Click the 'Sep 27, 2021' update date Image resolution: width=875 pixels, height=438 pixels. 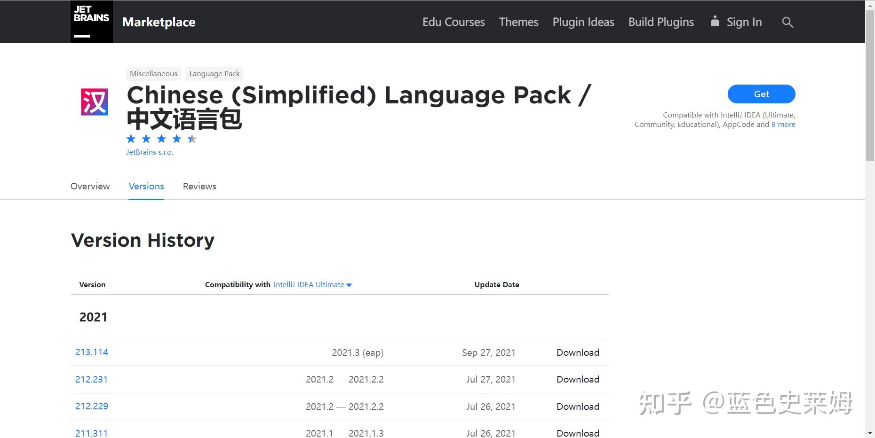tap(488, 352)
